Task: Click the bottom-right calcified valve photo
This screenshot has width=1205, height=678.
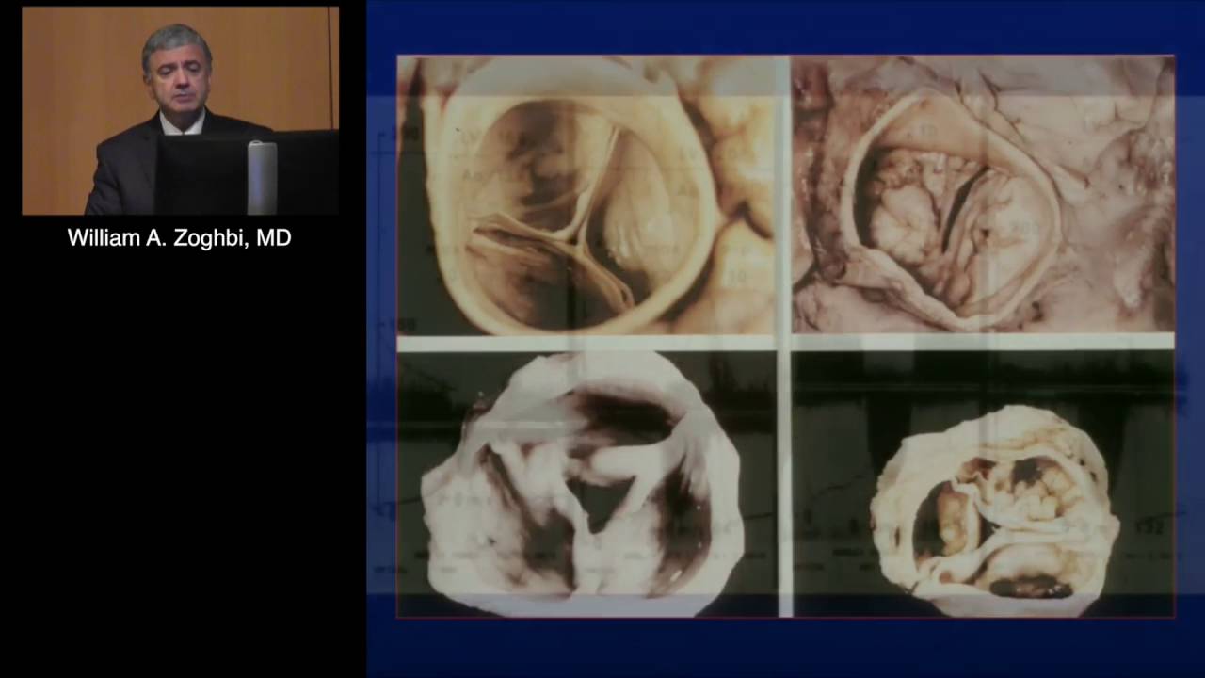Action: (x=983, y=485)
